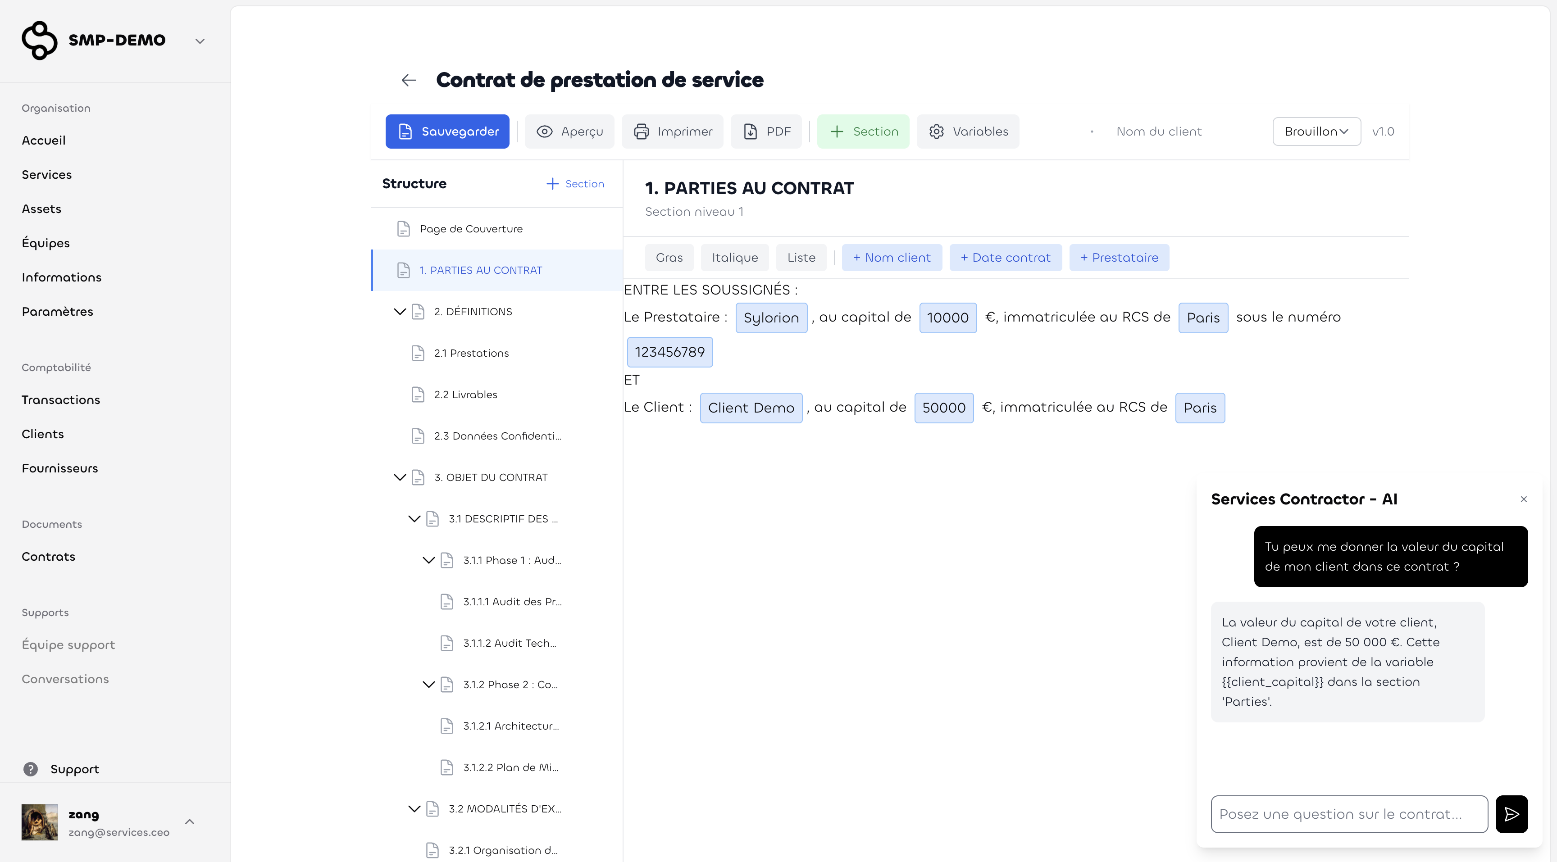Collapse the 3. OBJET DU CONTRAT section
This screenshot has height=862, width=1557.
pos(400,477)
